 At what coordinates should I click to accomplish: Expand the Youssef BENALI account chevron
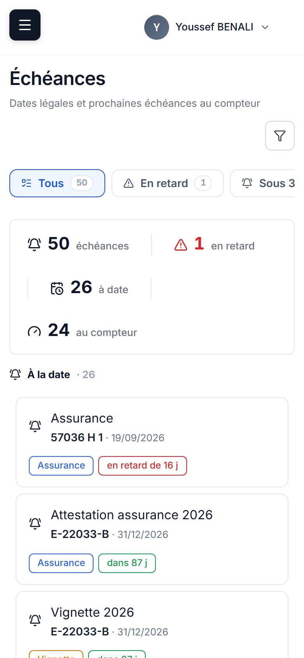(x=265, y=27)
